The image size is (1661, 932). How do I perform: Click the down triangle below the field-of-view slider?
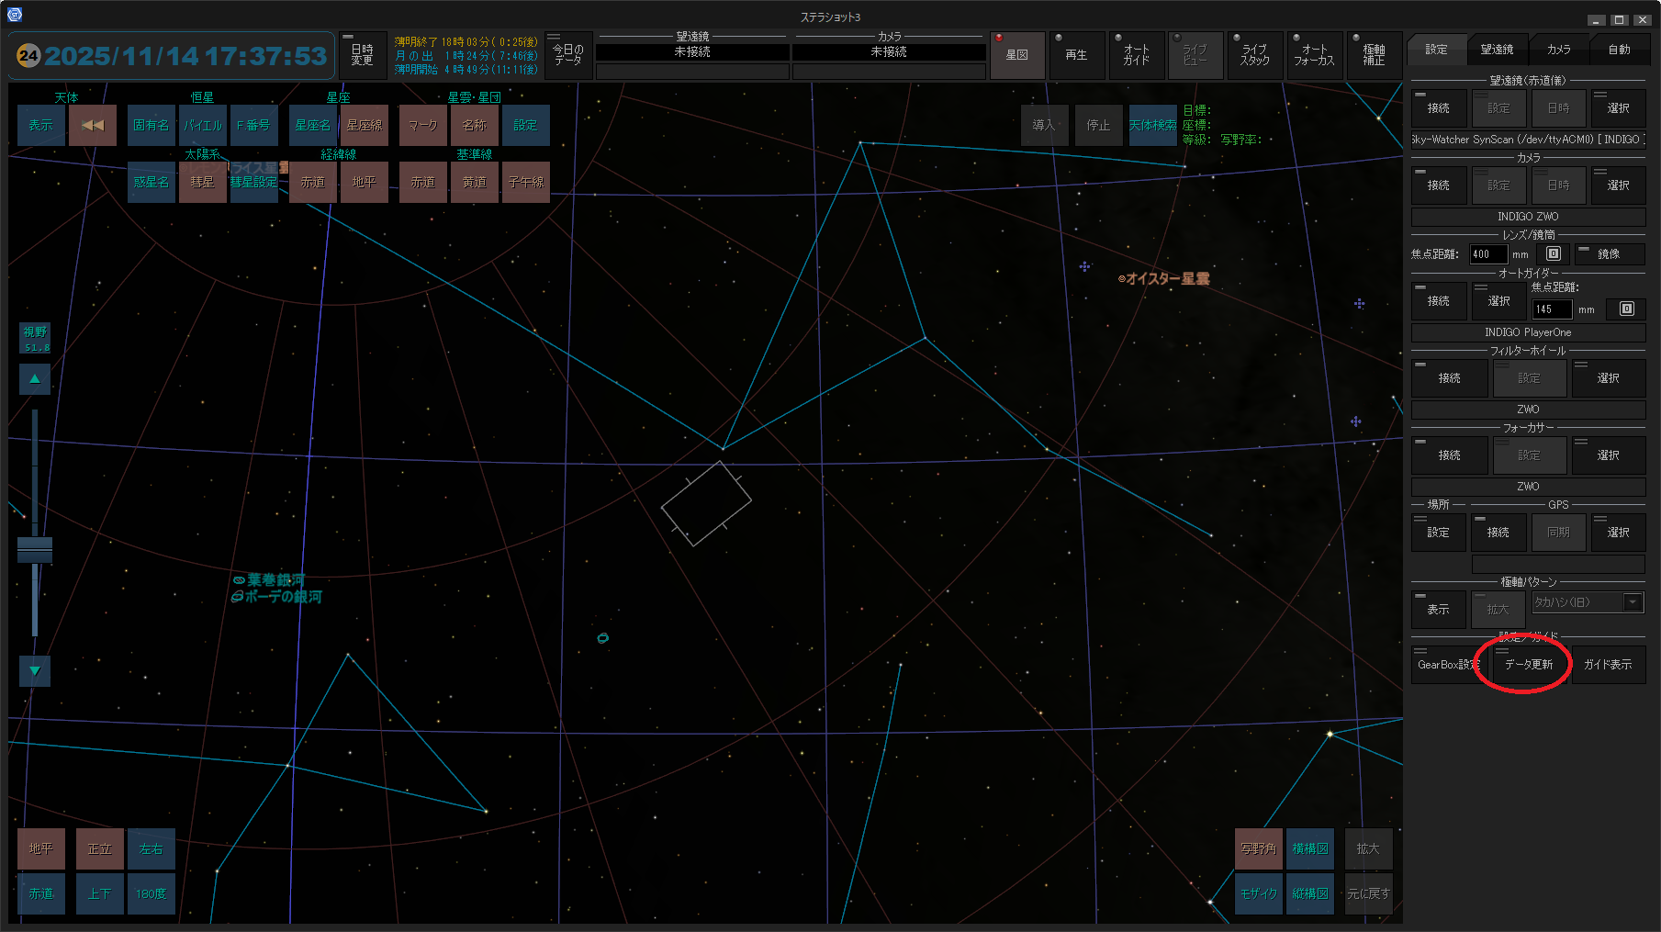point(35,671)
